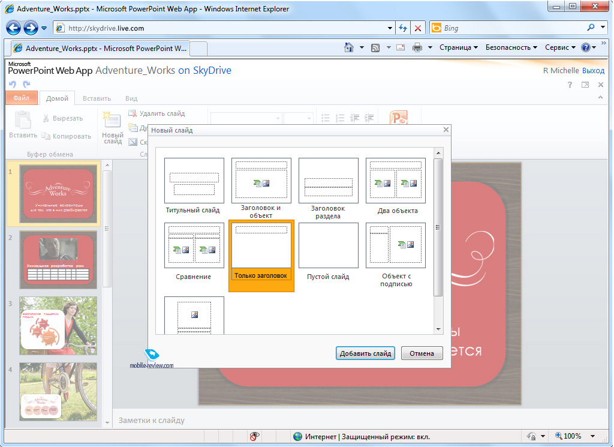Expand the Print options dropdown arrow
This screenshot has width=614, height=447.
(430, 47)
